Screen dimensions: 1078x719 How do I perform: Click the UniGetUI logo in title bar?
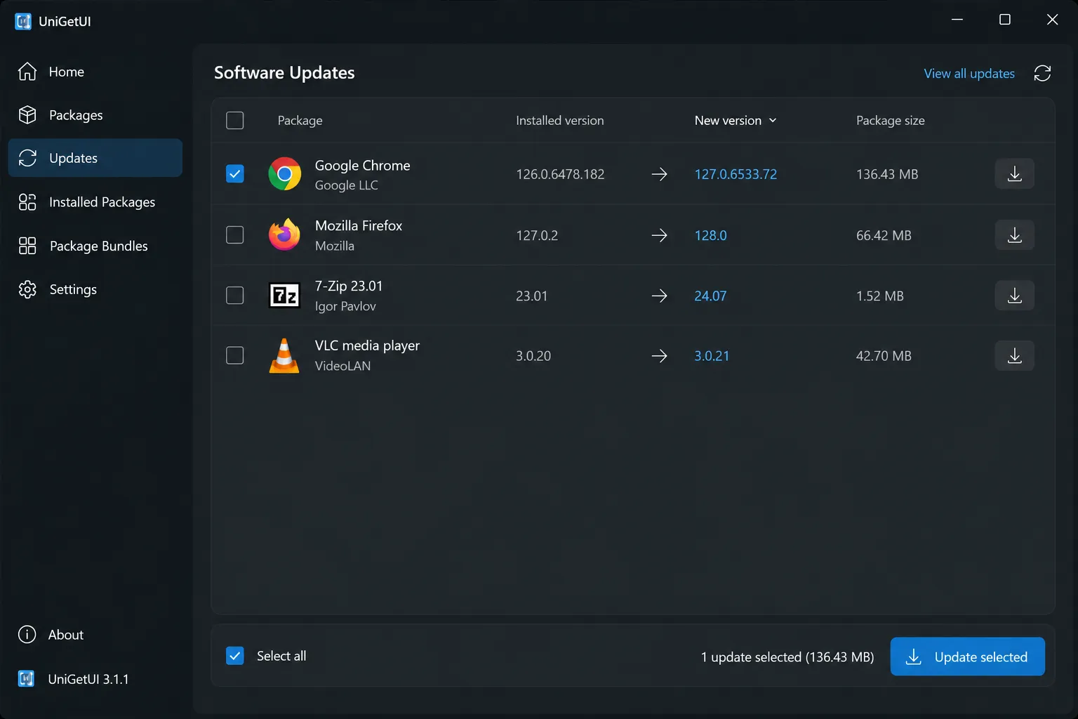23,21
